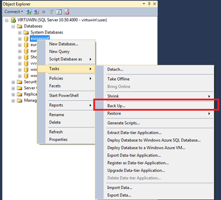Select Take Offline in Tasks submenu
The width and height of the screenshot is (221, 200).
(x=155, y=79)
